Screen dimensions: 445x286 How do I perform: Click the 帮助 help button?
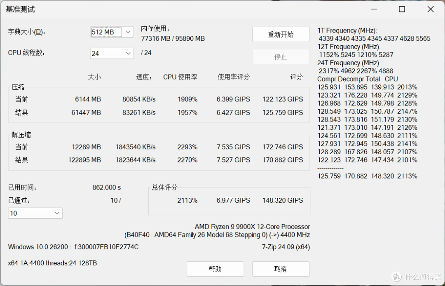pyautogui.click(x=215, y=269)
